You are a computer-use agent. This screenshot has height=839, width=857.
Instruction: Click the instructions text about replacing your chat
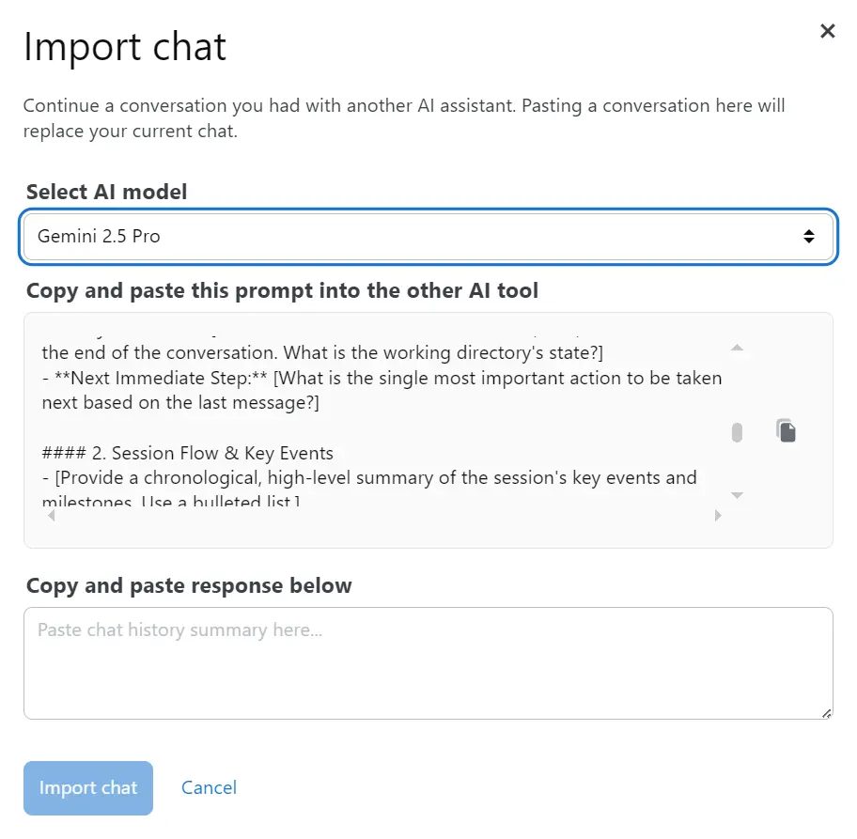pos(404,118)
